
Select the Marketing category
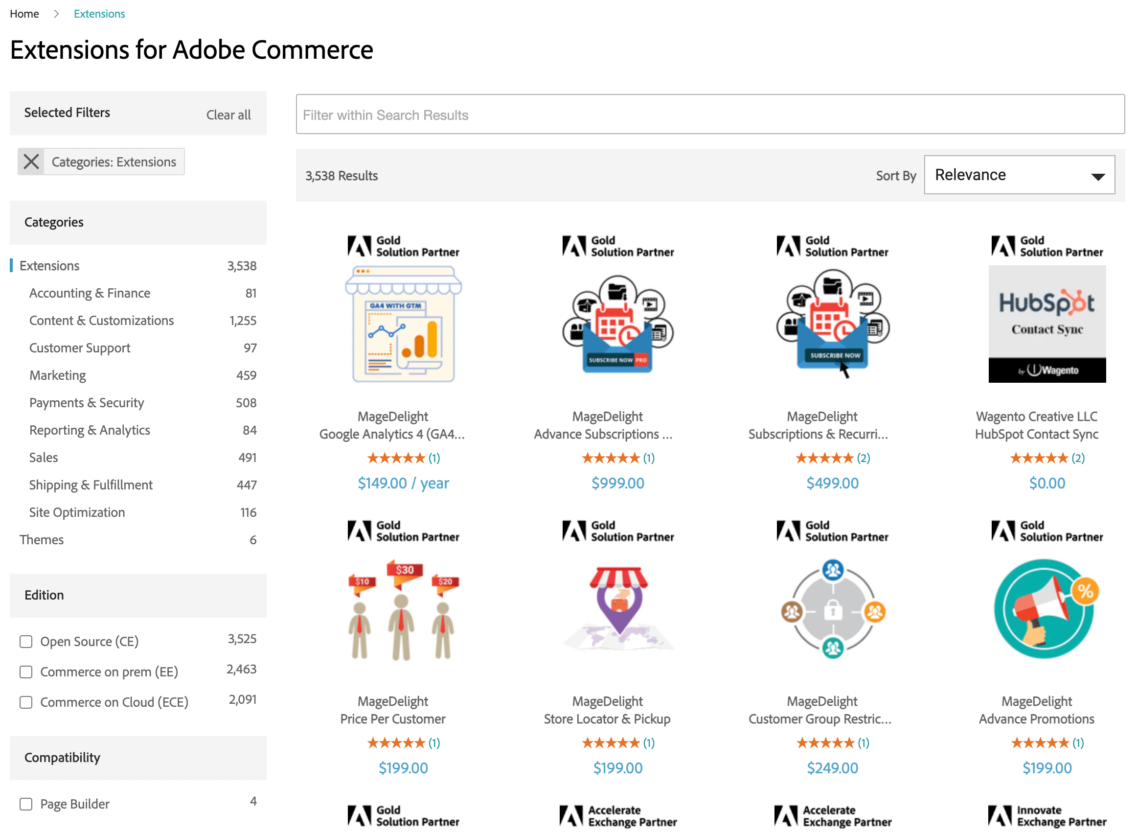point(57,375)
